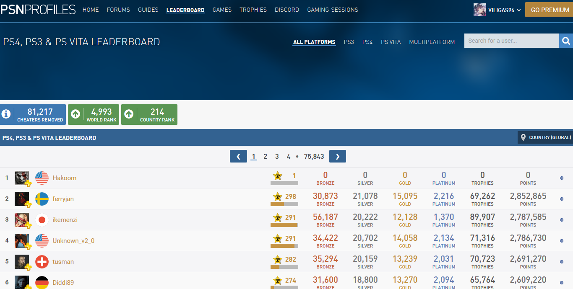Click the status dot in tusman's row

[x=562, y=262]
